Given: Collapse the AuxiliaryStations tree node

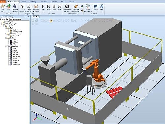Looking at the screenshot, I should click(x=6, y=46).
